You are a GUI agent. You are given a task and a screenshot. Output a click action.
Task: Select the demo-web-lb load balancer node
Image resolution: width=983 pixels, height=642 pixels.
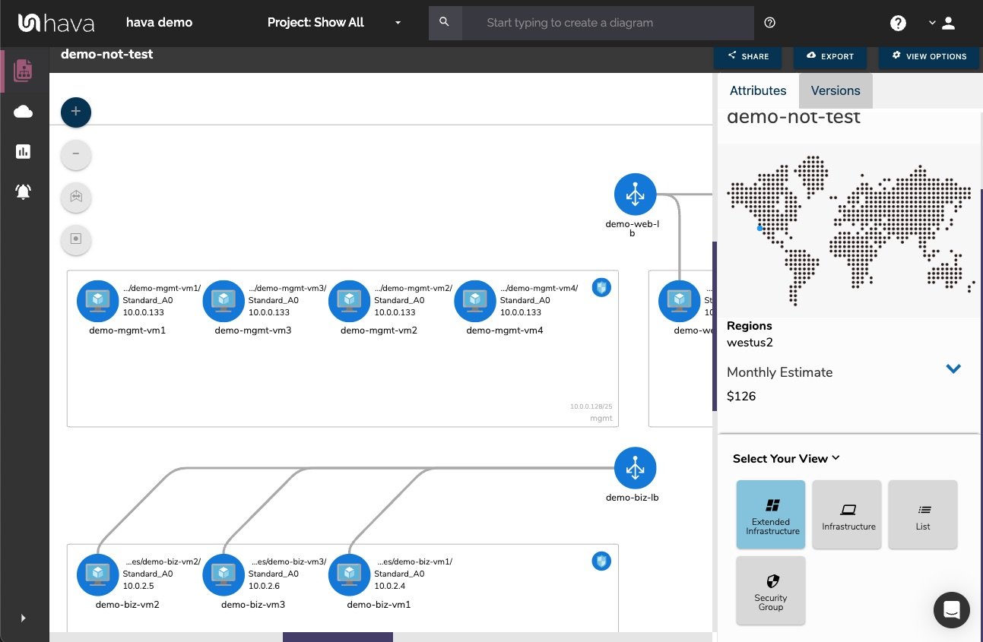tap(635, 194)
